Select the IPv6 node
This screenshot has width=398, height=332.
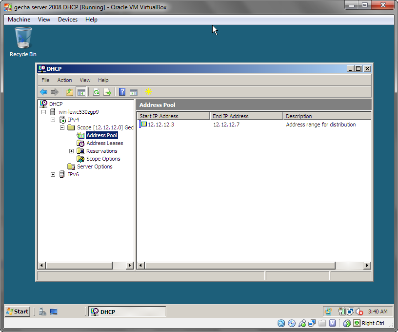point(73,174)
